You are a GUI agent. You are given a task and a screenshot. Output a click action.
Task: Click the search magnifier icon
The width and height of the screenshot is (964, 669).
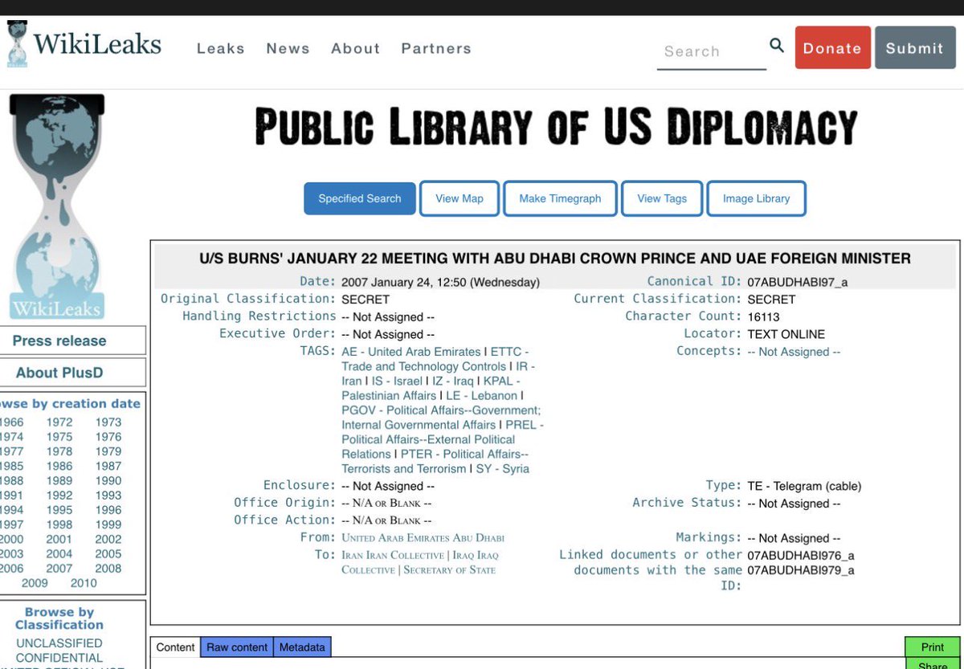pyautogui.click(x=776, y=47)
